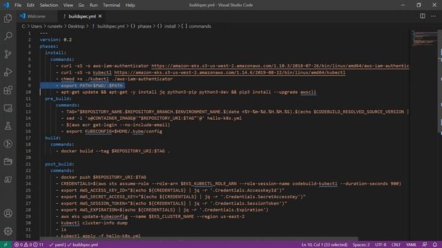Open the timeline clock icon in activity bar

coord(8,144)
